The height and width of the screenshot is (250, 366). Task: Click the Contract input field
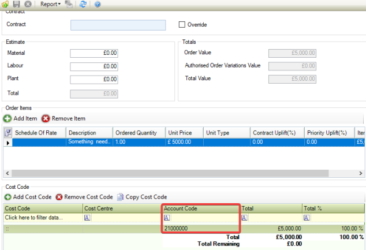(122, 25)
